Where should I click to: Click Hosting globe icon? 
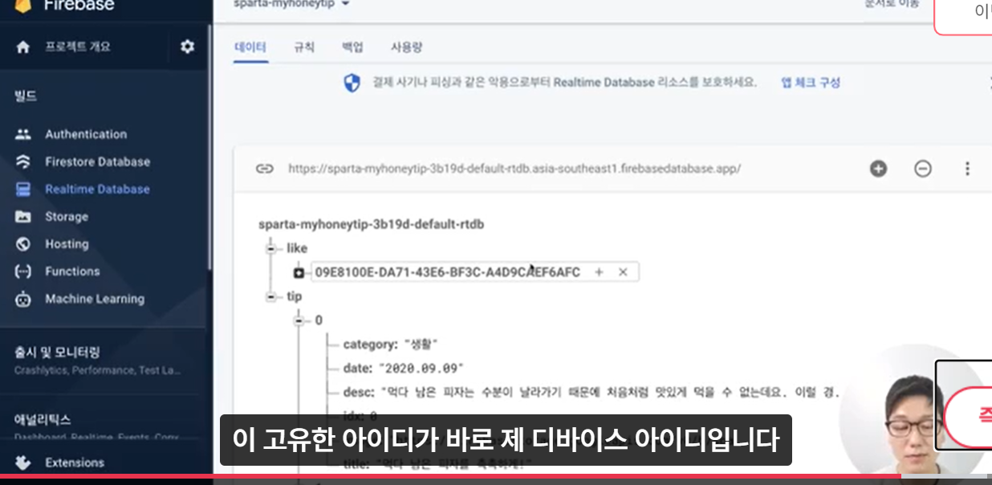[23, 244]
